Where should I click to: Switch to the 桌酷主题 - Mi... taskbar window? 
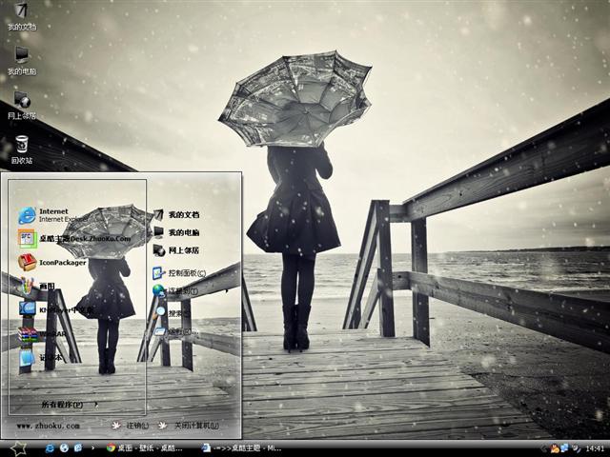pos(241,448)
